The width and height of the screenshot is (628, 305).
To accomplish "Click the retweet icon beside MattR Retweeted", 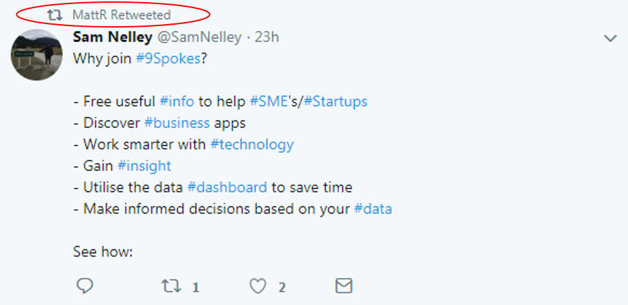I will 55,15.
